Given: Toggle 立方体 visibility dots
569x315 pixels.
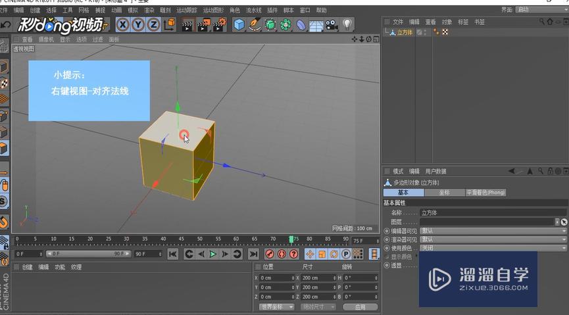Looking at the screenshot, I should click(x=425, y=32).
